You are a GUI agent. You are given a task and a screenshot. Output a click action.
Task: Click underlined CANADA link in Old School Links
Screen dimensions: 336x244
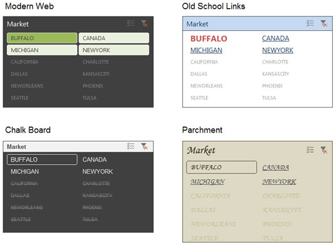tap(276, 38)
